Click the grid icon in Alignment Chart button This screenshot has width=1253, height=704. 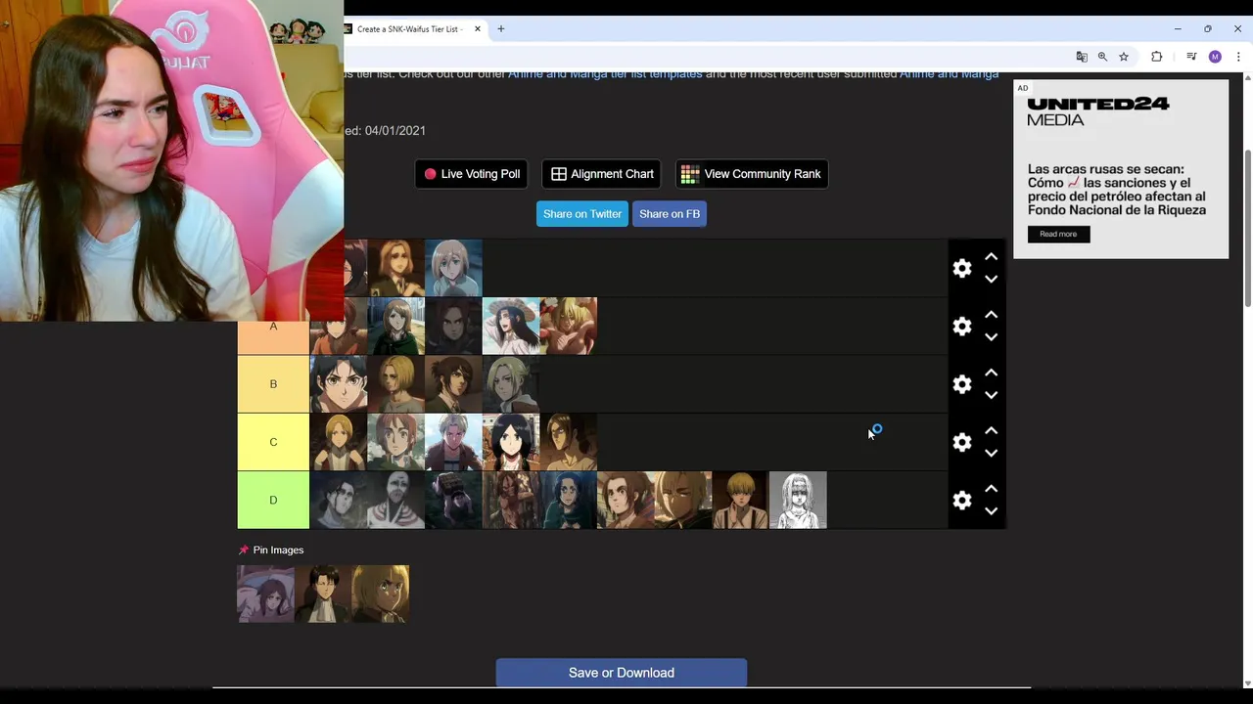pos(559,174)
